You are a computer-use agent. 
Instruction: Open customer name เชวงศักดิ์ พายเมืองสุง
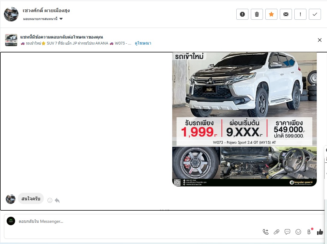[46, 11]
